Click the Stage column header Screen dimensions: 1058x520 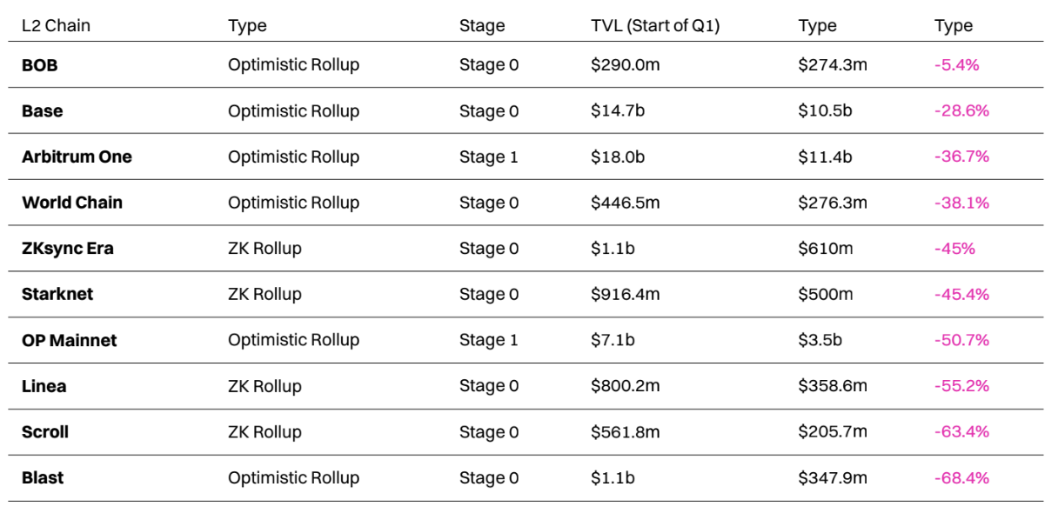point(482,25)
